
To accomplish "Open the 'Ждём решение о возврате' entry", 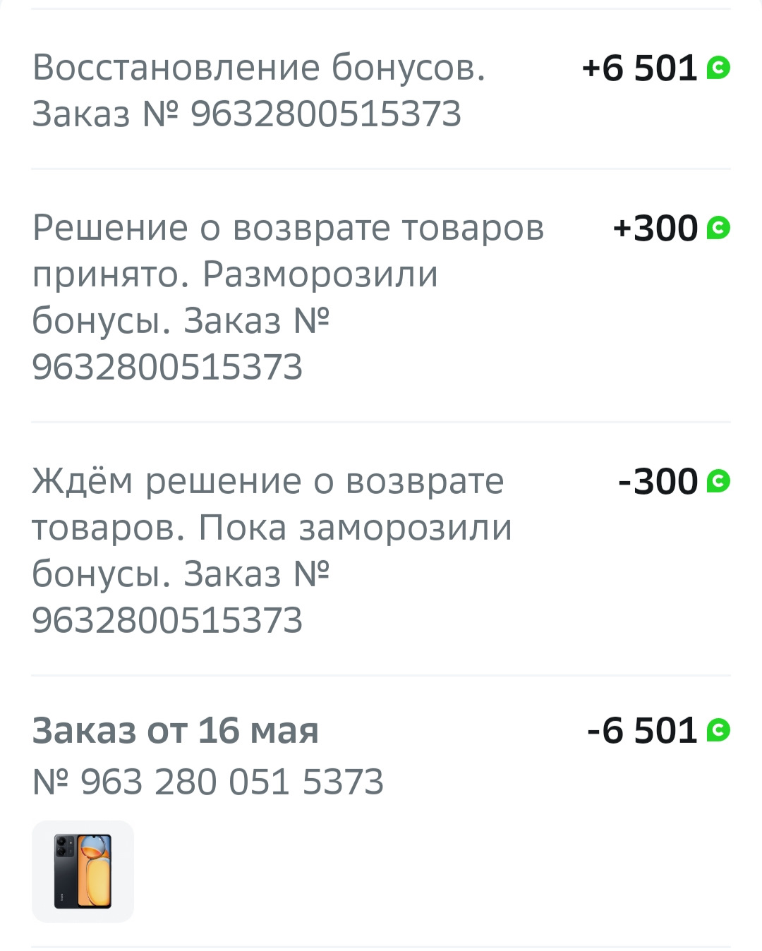I will [x=268, y=482].
